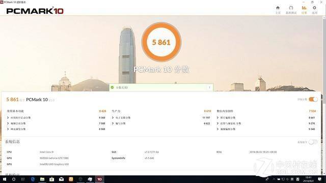The image size is (326, 183).
Task: Go to the Results bar-chart icon
Action: tap(304, 10)
